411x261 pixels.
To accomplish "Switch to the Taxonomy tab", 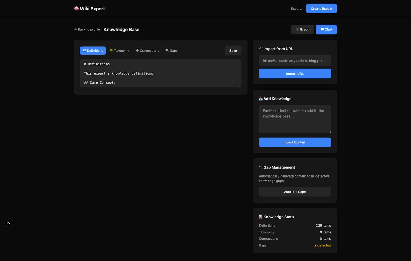I will [120, 51].
